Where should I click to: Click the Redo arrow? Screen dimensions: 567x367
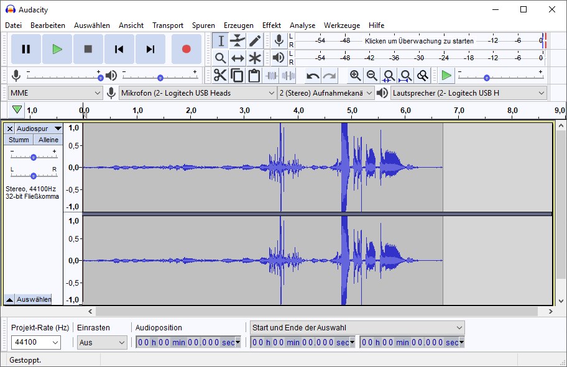[330, 76]
